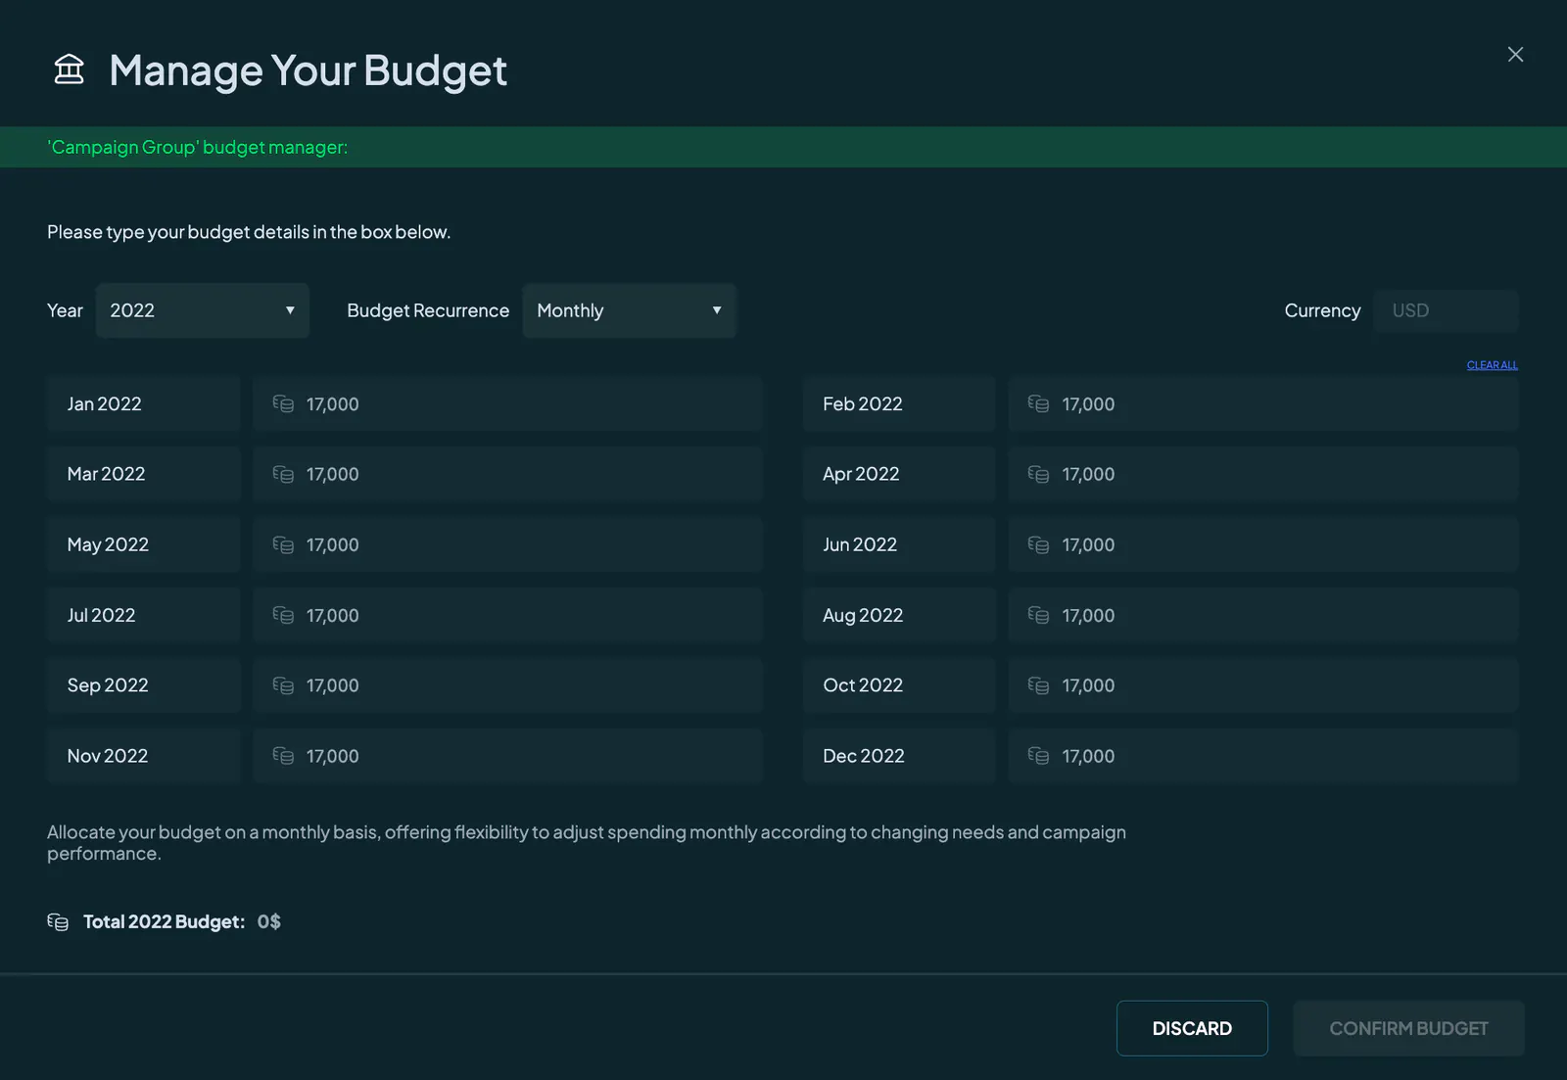Click the coins icon in May 2022 field
This screenshot has height=1080, width=1567.
click(x=283, y=544)
